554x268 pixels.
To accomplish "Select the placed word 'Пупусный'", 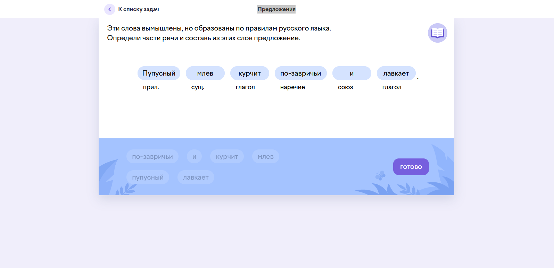I will pos(159,73).
